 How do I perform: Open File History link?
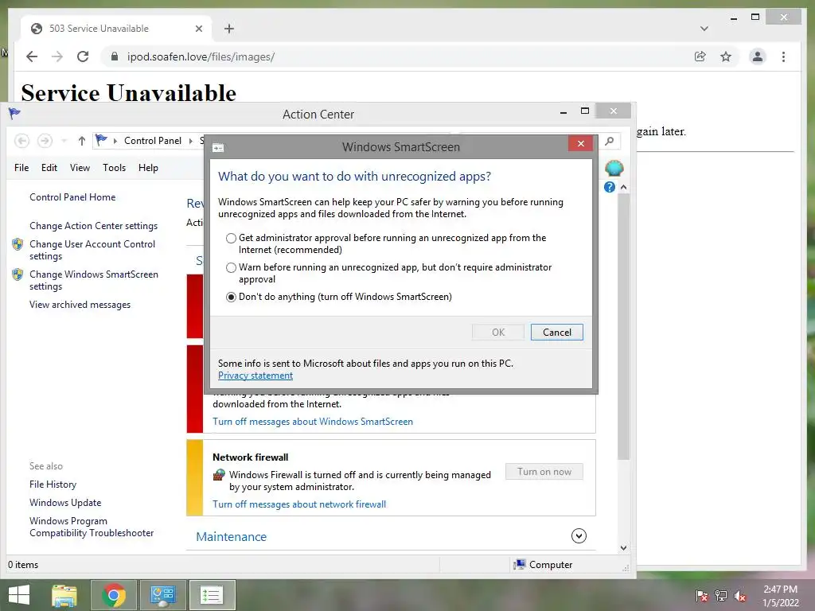click(x=53, y=485)
